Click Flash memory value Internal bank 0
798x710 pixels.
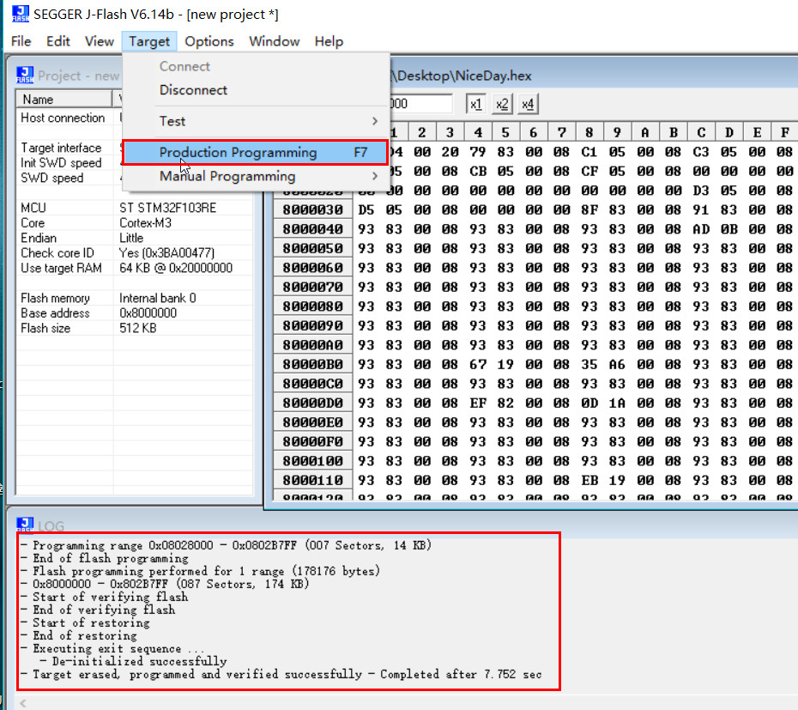(158, 298)
